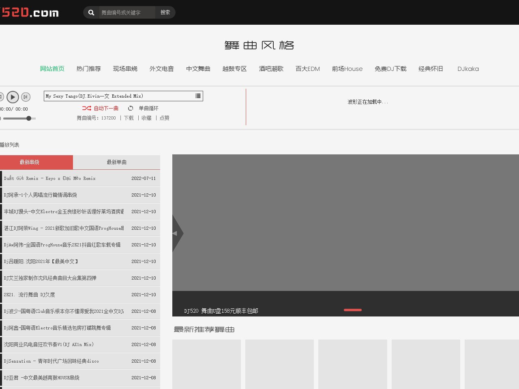The image size is (519, 389).
Task: Click the search keyword input field
Action: 127,13
